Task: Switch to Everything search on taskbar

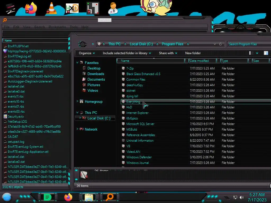Action: (x=110, y=197)
